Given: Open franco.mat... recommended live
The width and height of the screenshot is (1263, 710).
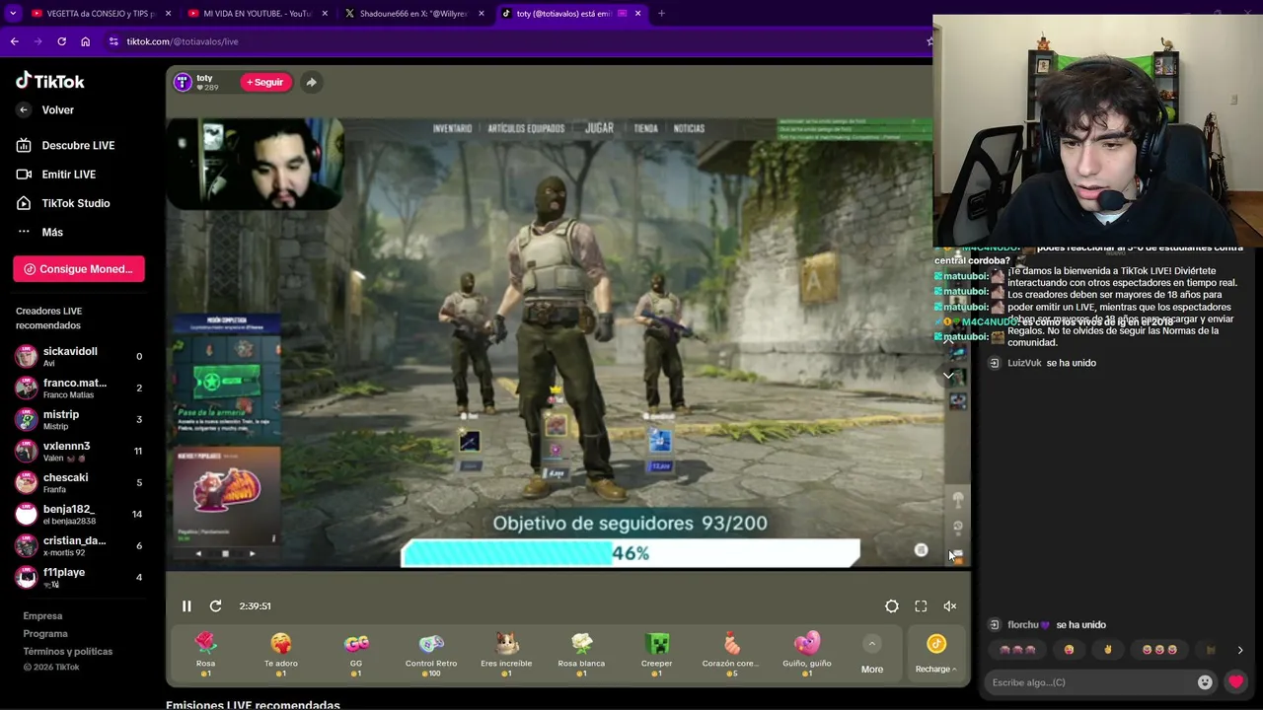Looking at the screenshot, I should pyautogui.click(x=79, y=388).
